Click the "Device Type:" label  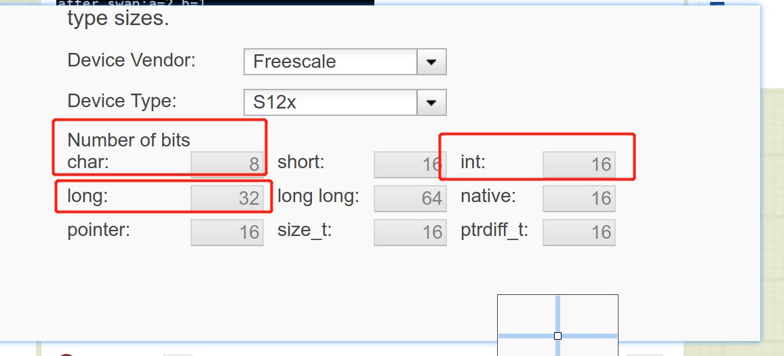(x=122, y=101)
